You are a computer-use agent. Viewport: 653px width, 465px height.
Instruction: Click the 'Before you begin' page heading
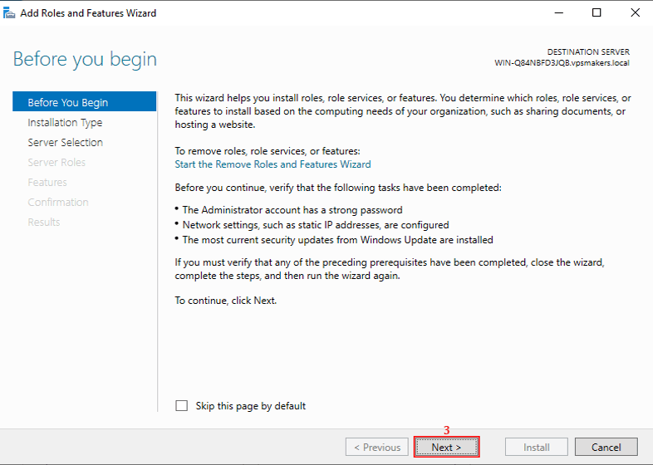pos(85,60)
